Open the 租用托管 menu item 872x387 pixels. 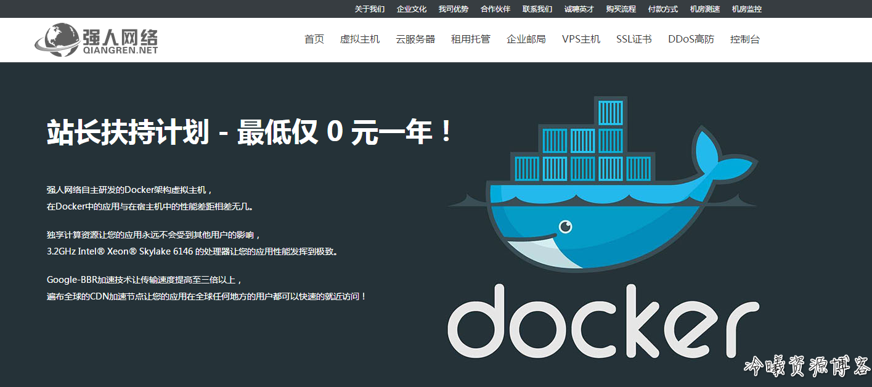pyautogui.click(x=471, y=39)
